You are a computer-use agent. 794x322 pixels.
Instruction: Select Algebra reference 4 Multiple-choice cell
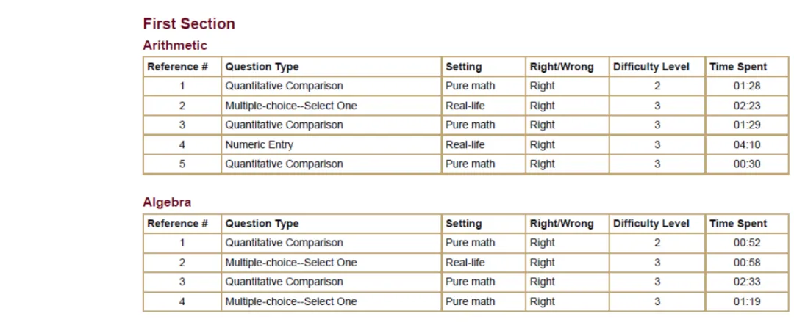tap(290, 301)
